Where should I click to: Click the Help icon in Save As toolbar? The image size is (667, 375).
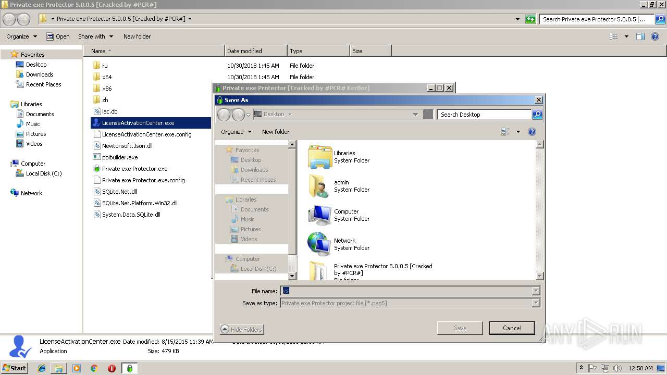pyautogui.click(x=532, y=132)
